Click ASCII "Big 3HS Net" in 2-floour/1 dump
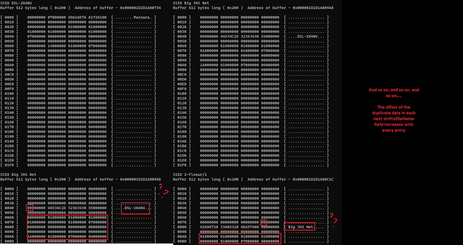This screenshot has width=463, height=245. [301, 227]
